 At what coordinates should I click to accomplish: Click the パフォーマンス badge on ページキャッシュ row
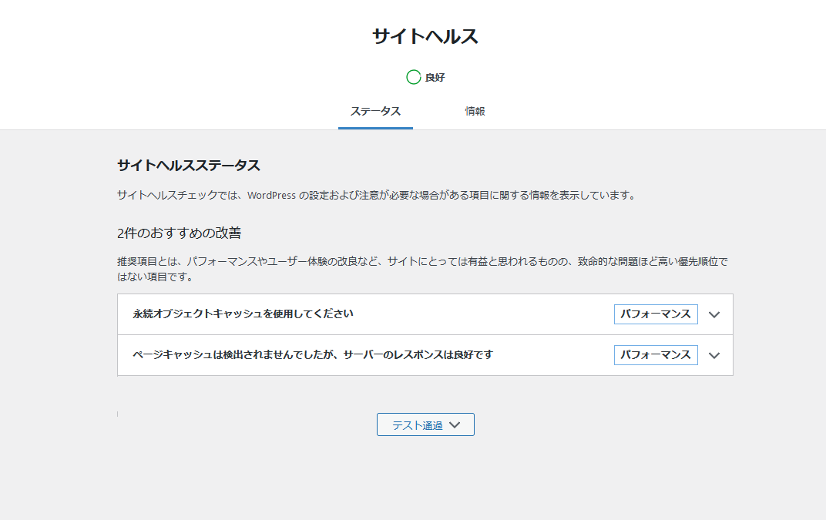coord(656,355)
